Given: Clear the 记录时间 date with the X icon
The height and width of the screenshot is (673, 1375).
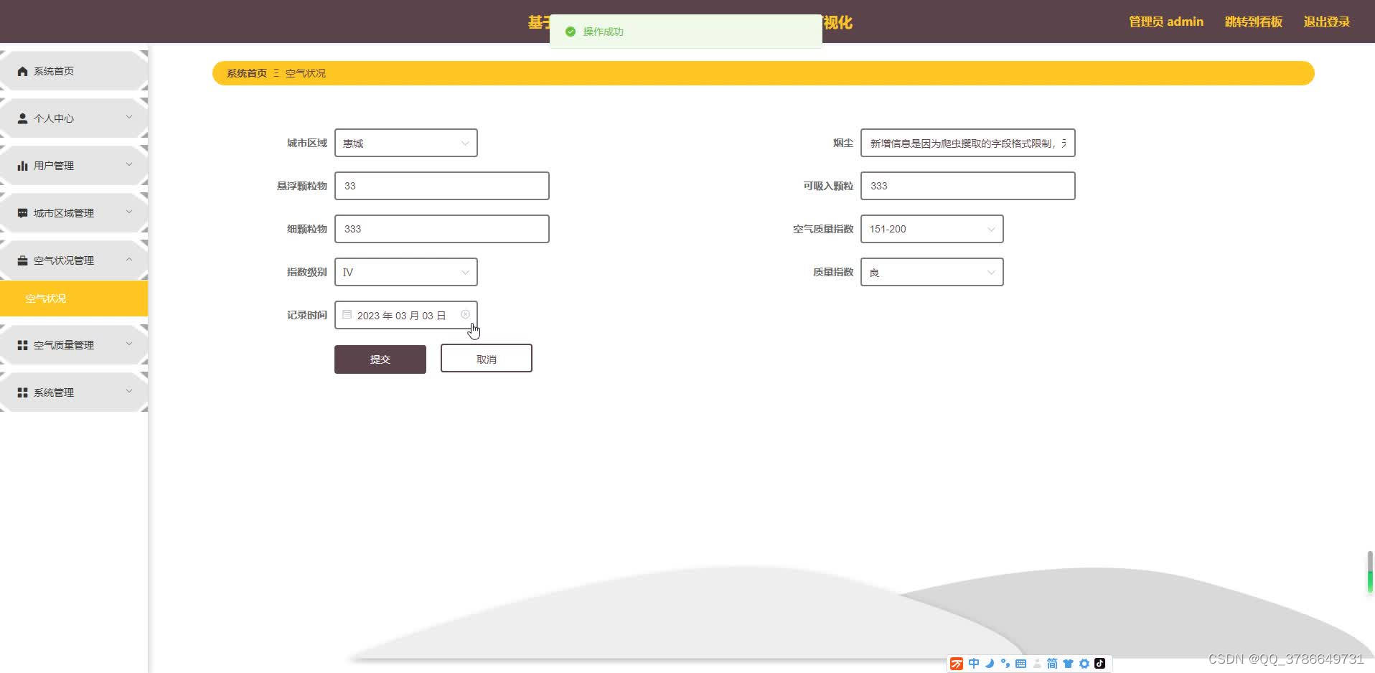Looking at the screenshot, I should 465,314.
